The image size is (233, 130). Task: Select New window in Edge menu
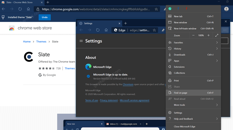tap(193, 22)
